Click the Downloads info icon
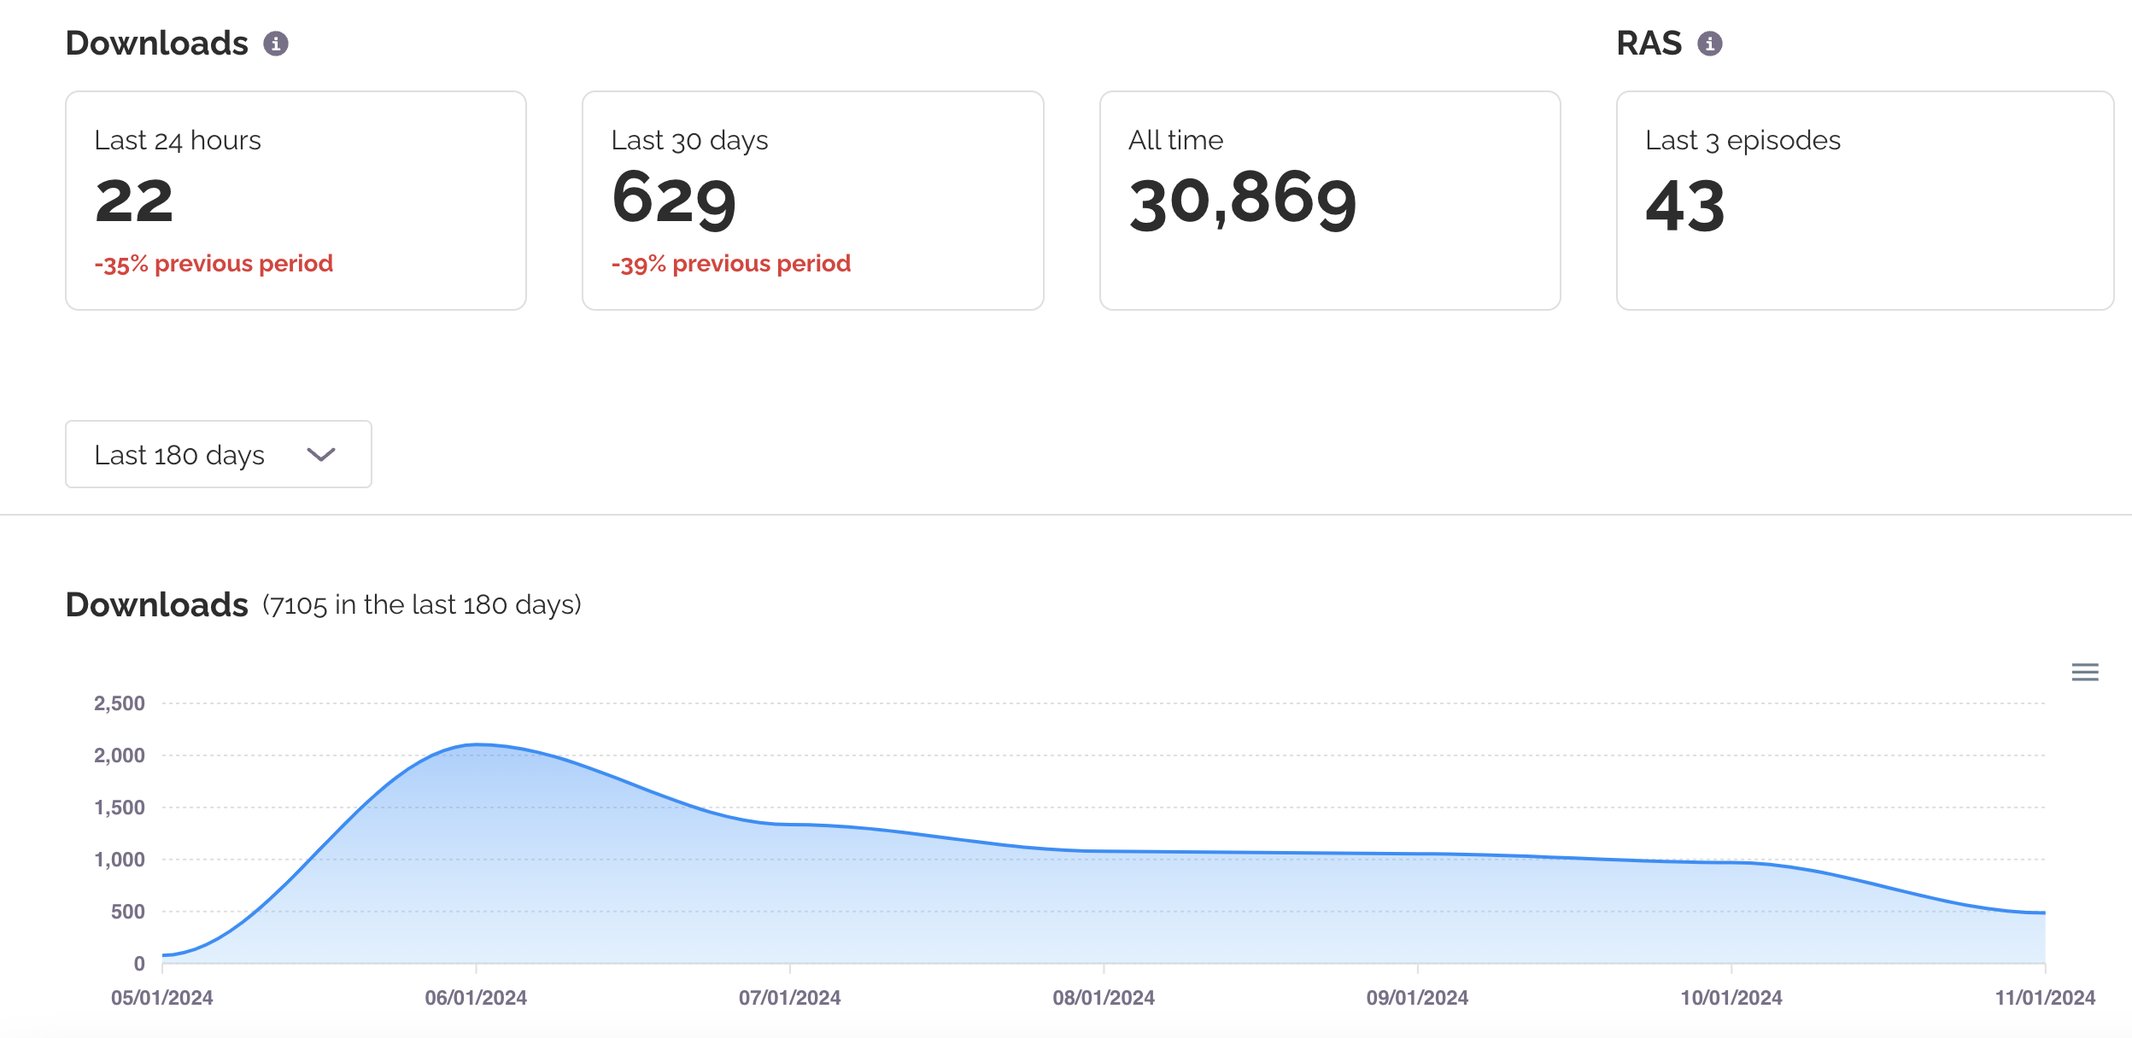The image size is (2132, 1038). pyautogui.click(x=275, y=44)
